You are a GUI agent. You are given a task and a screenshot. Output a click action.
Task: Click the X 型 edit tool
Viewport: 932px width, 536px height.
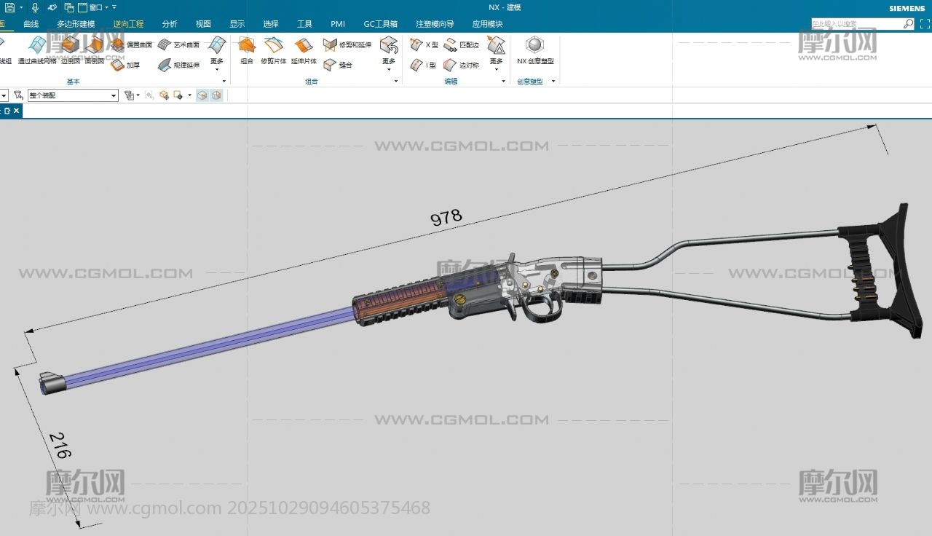pyautogui.click(x=424, y=44)
